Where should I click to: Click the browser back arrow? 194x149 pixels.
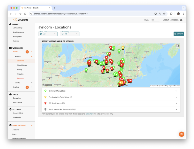[11, 14]
